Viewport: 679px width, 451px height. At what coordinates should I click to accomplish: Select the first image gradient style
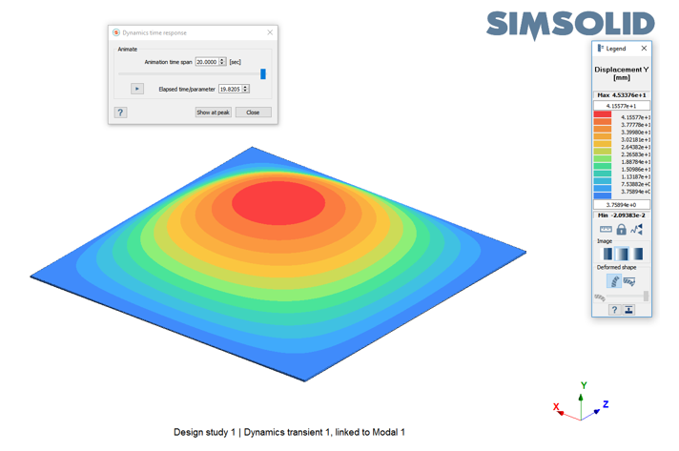pos(607,254)
